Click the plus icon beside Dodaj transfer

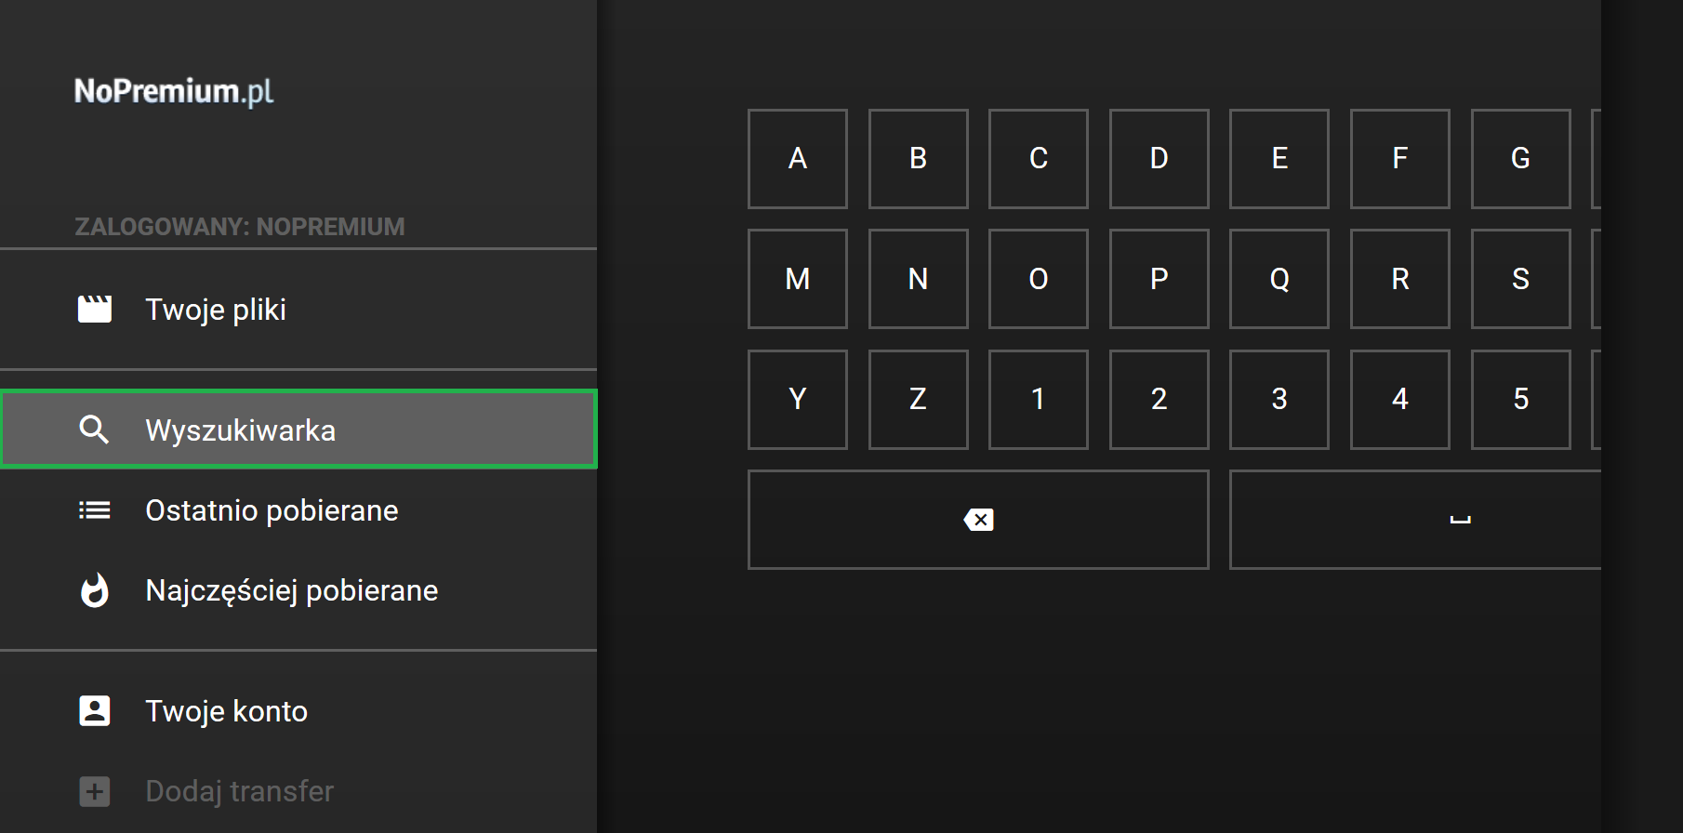94,791
